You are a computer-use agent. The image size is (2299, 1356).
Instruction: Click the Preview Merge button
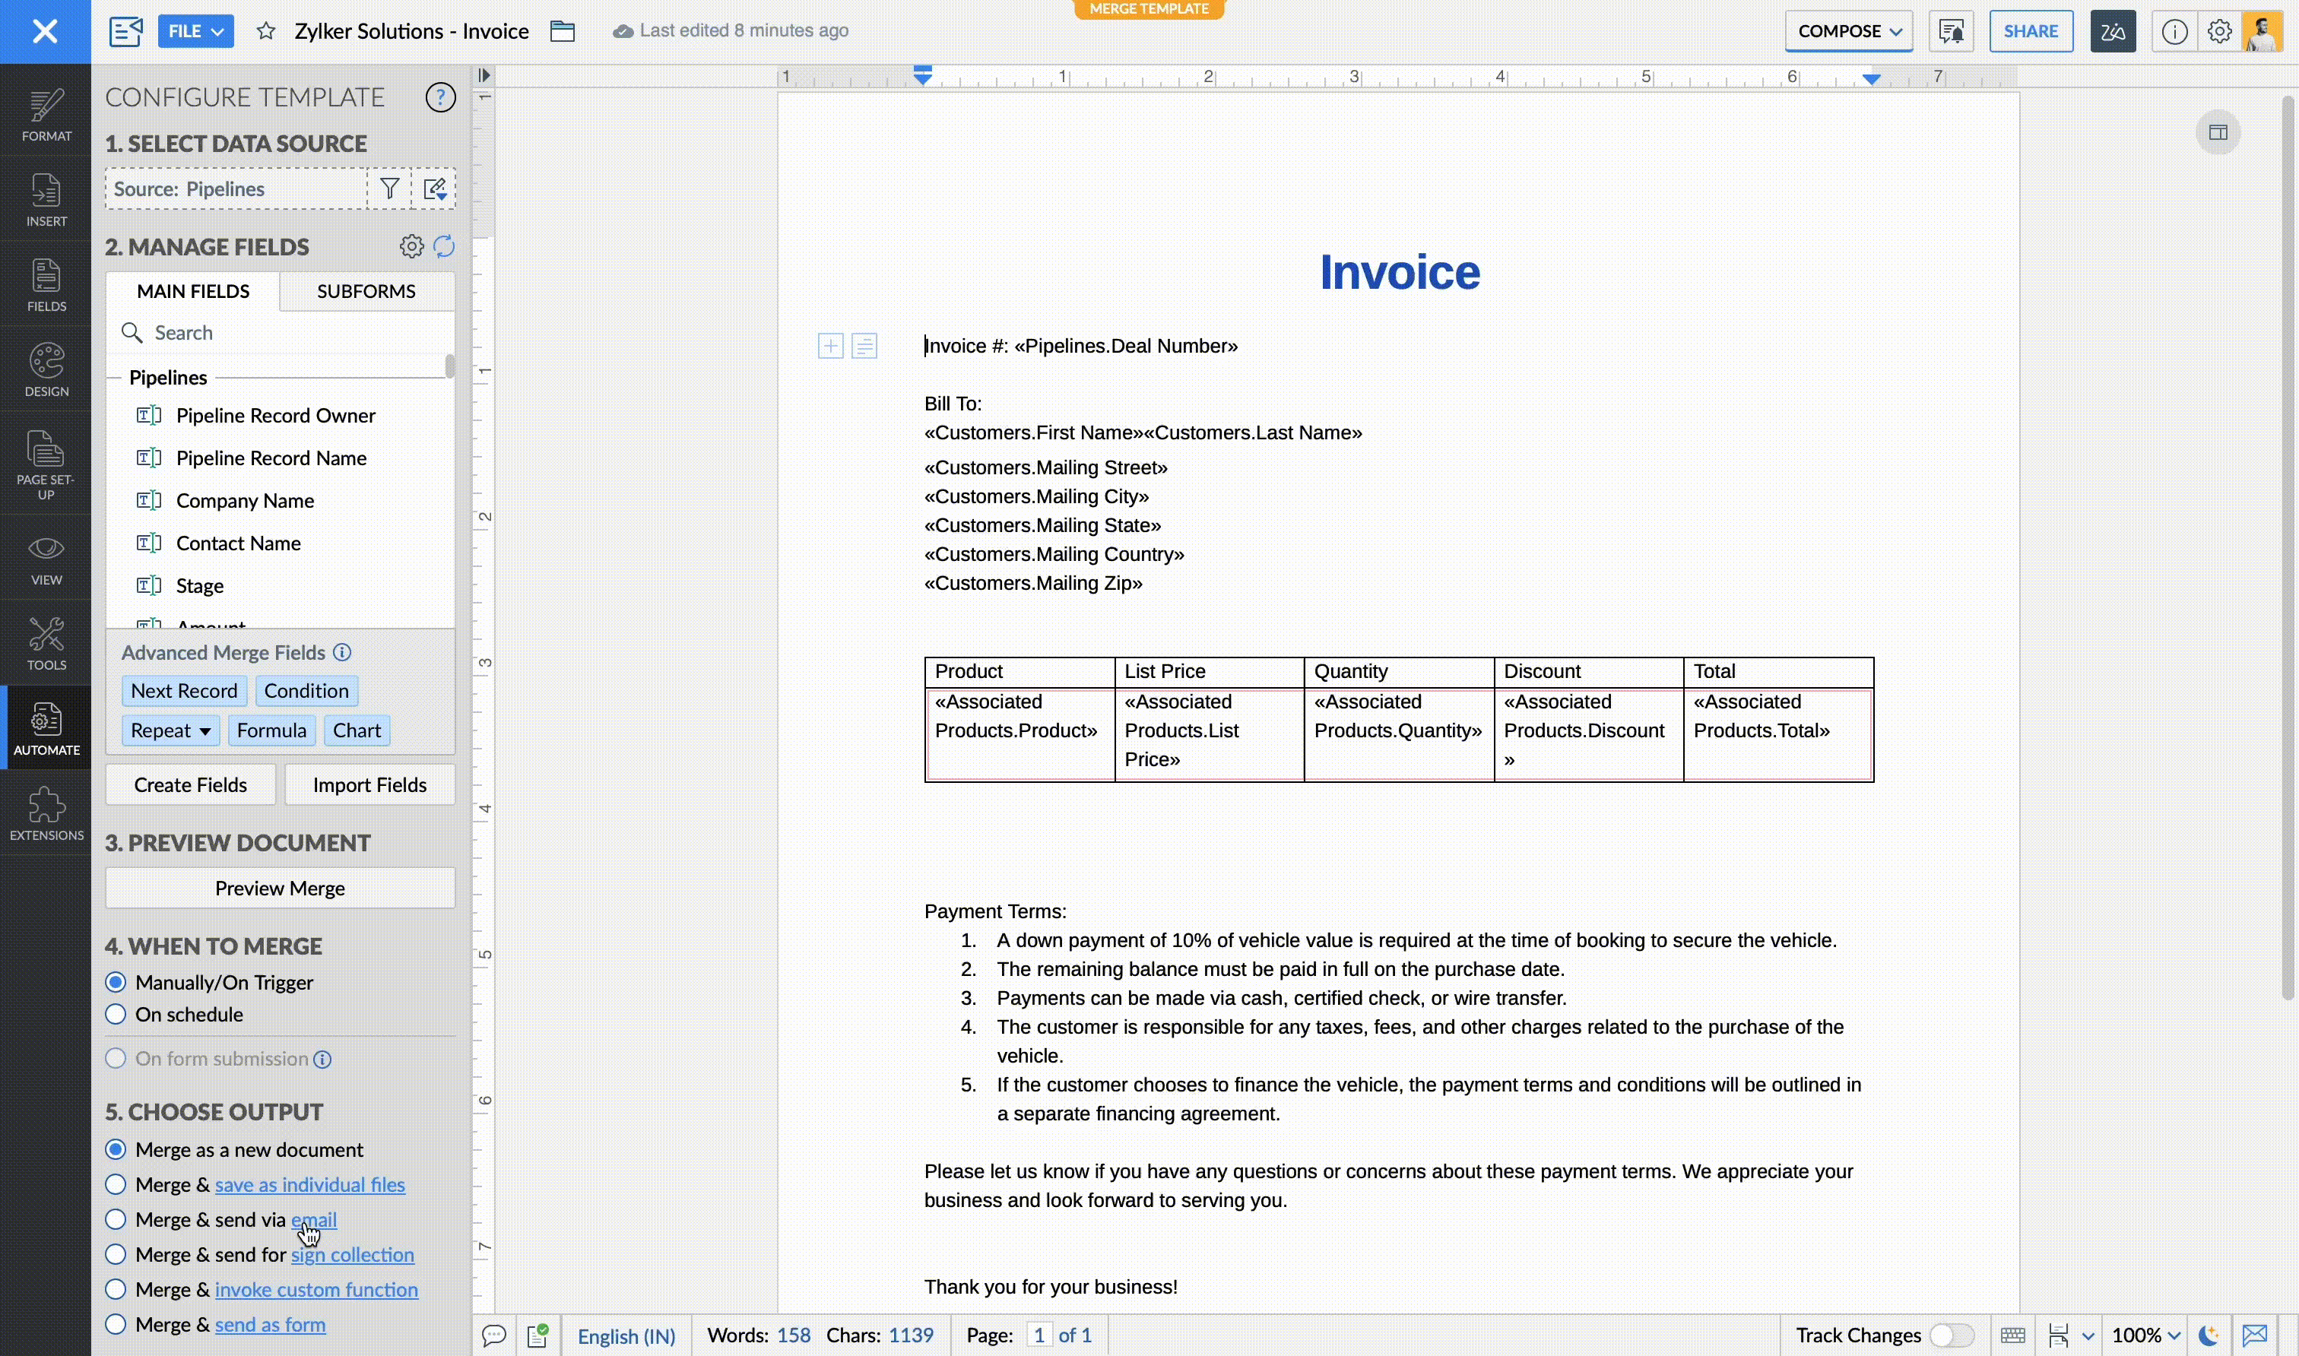(280, 888)
